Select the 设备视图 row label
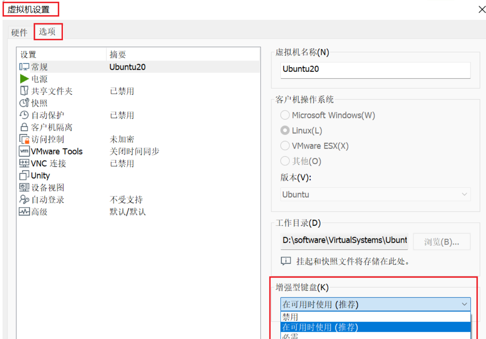486x339 pixels. tap(48, 187)
